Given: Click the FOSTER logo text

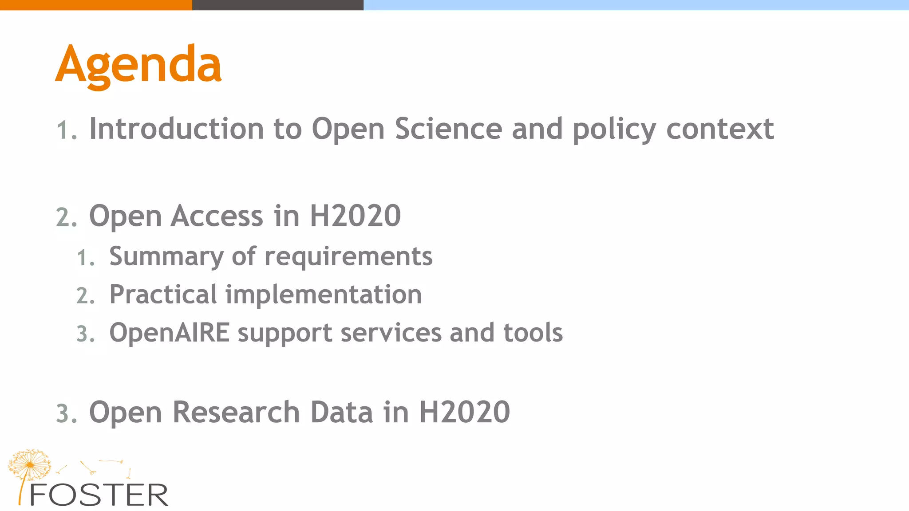Looking at the screenshot, I should click(x=99, y=495).
